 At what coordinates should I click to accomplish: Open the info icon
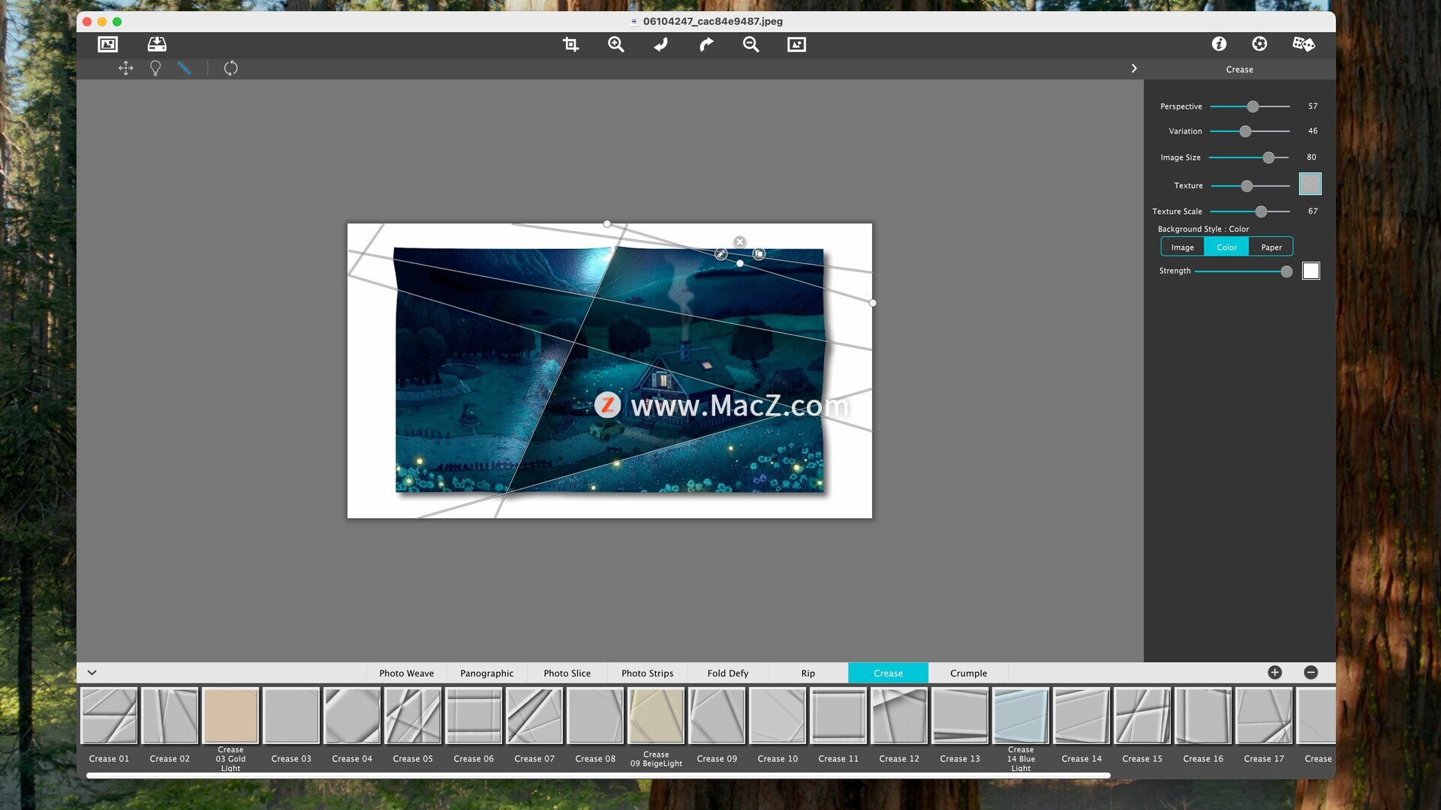[1219, 44]
